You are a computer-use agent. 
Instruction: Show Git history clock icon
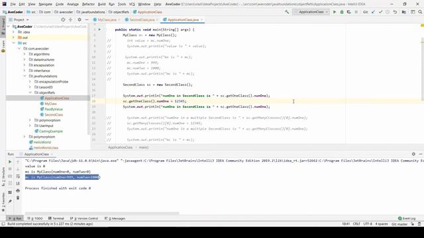point(388,12)
